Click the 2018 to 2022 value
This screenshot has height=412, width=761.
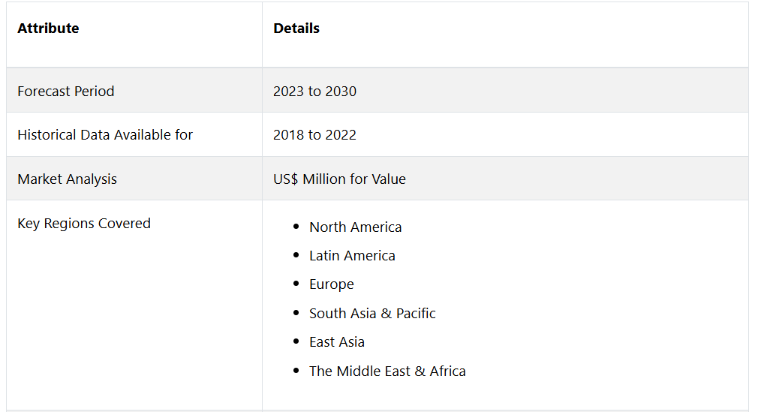click(314, 135)
